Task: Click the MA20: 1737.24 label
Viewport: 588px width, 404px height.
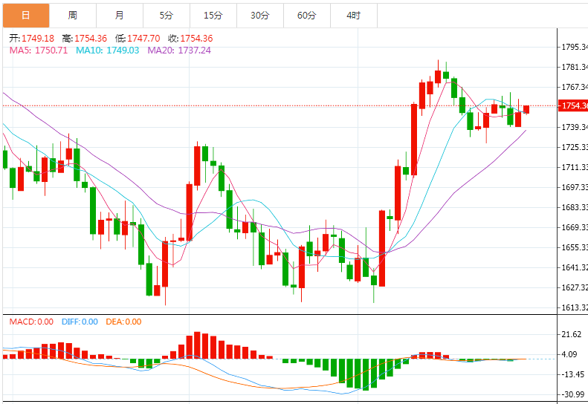Action: (x=179, y=50)
